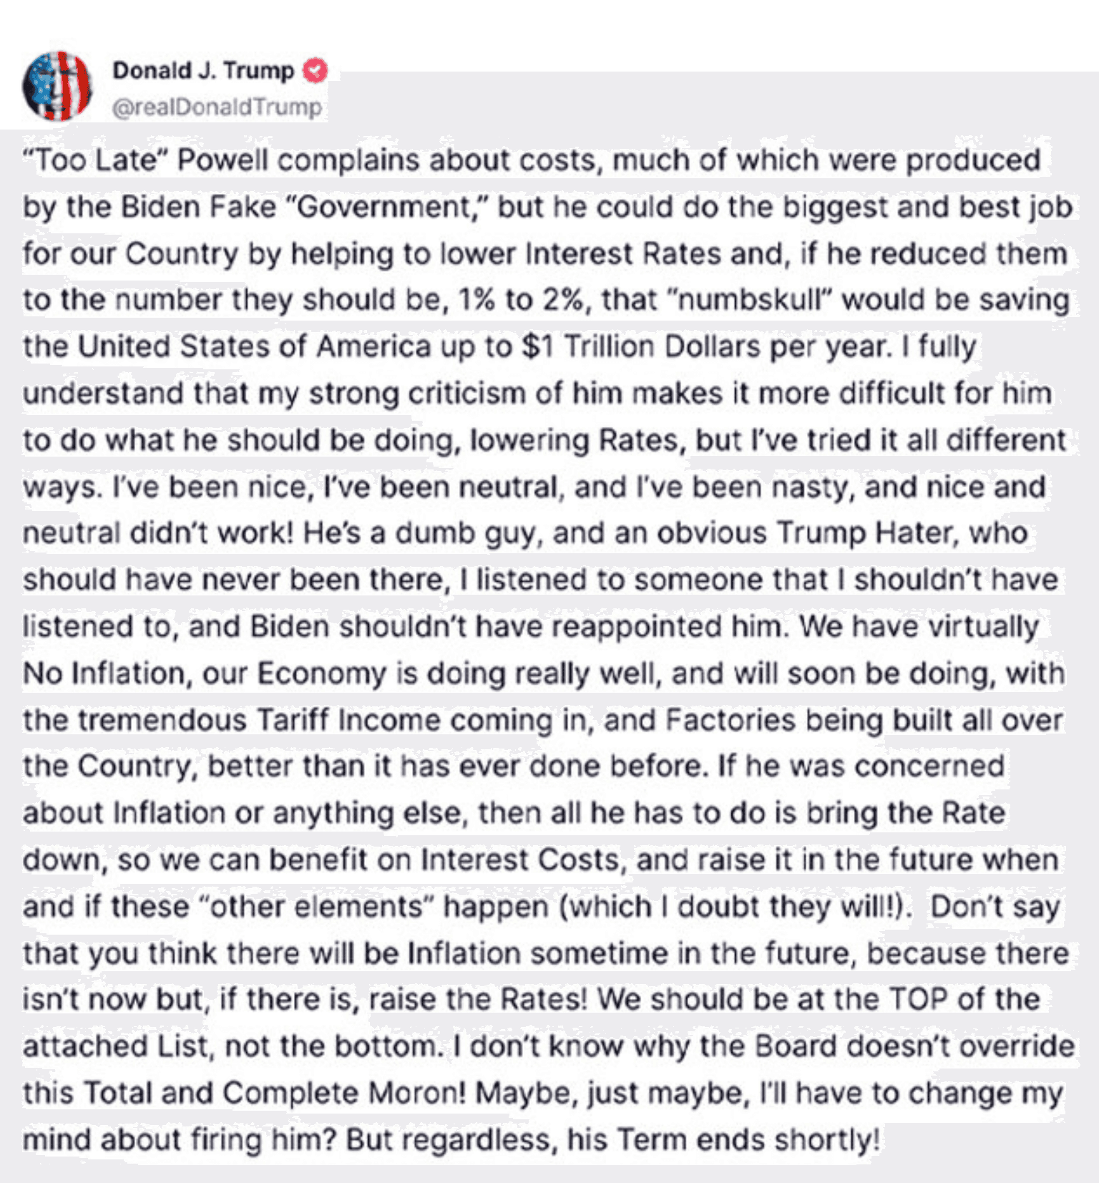Click the phrase "Biden Fake" in the post
1099x1183 pixels.
(198, 208)
